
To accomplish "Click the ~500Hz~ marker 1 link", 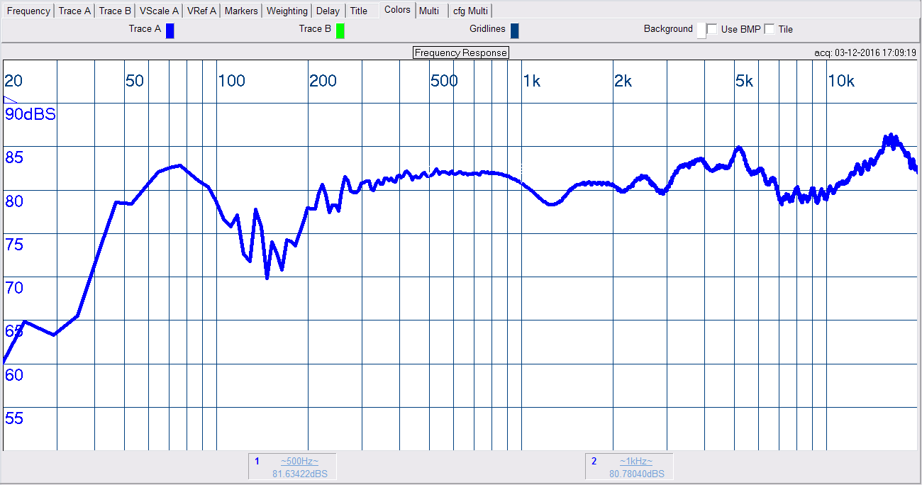I will (299, 461).
